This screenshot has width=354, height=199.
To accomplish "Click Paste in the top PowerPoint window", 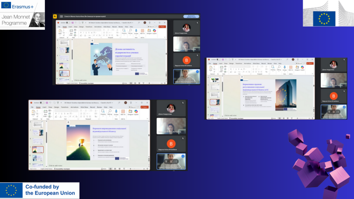I will click(60, 32).
